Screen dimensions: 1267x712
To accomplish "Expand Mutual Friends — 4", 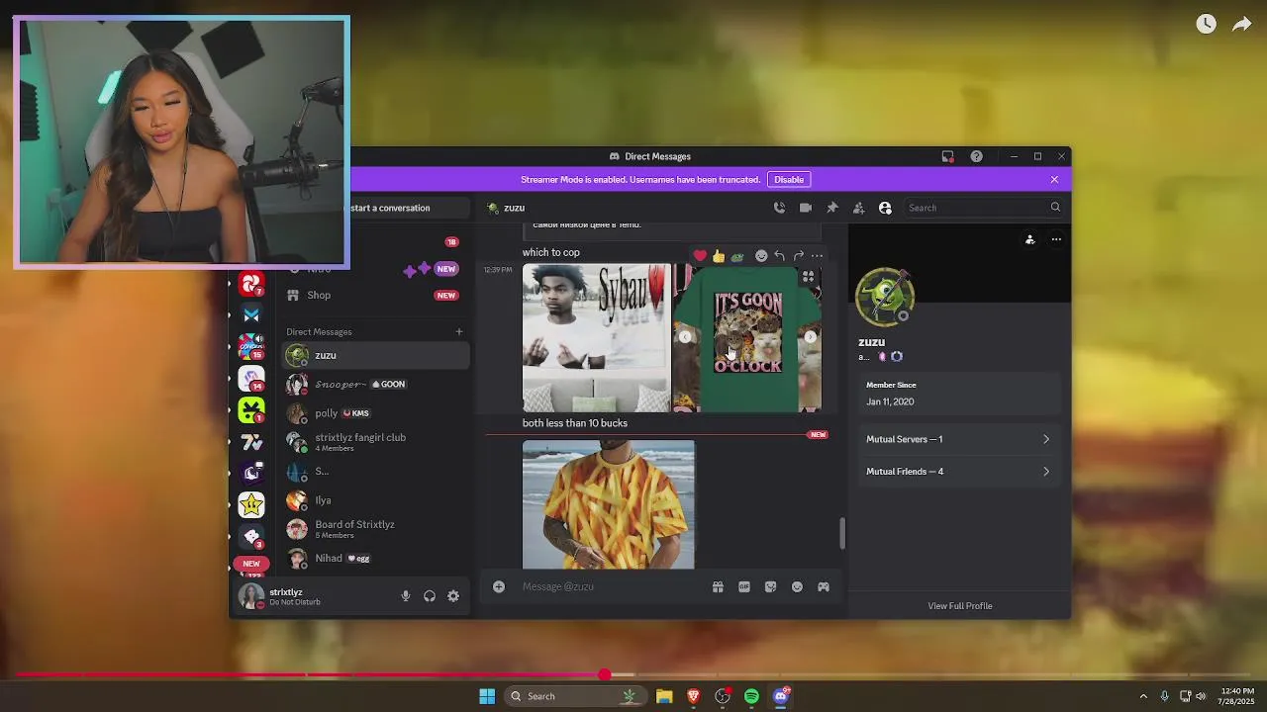I will (x=957, y=472).
